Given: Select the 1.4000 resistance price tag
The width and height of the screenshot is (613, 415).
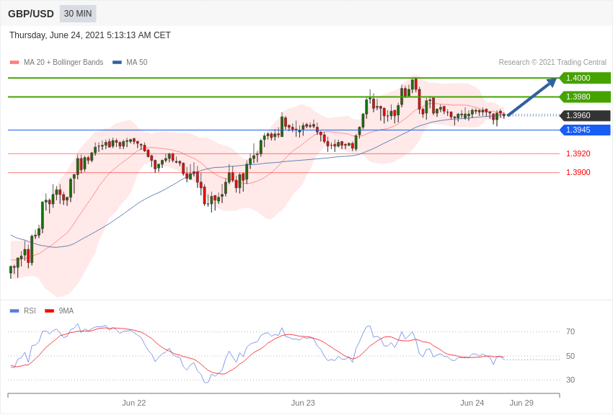Looking at the screenshot, I should [x=585, y=78].
